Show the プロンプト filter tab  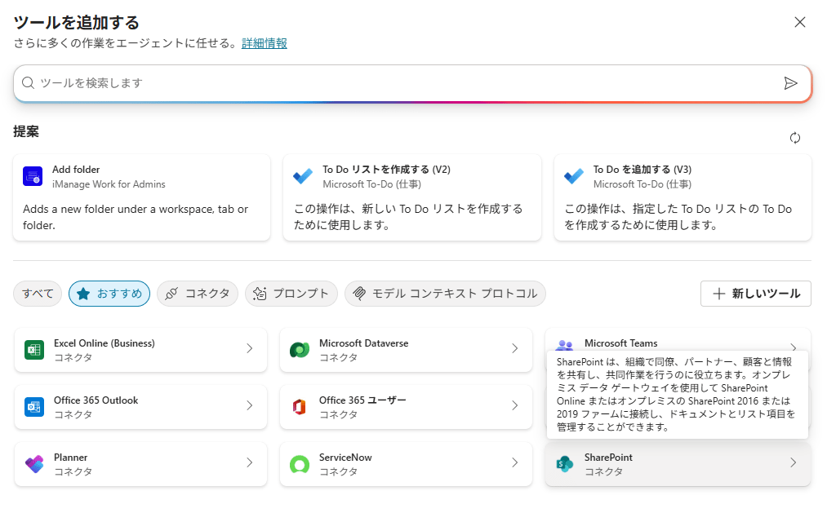coord(291,294)
